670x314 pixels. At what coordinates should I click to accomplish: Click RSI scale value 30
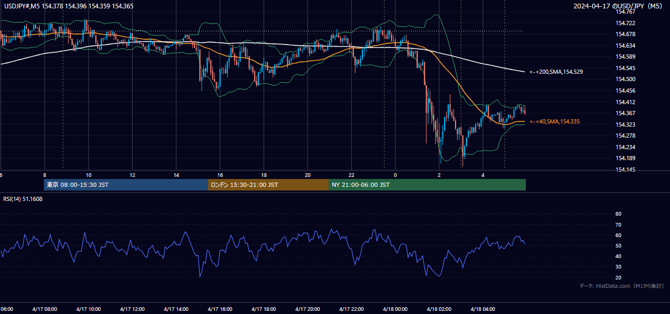tap(618, 267)
